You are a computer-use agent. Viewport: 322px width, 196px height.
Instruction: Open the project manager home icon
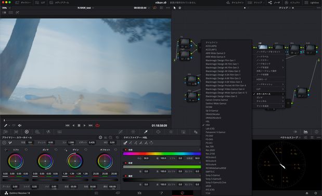(x=307, y=193)
